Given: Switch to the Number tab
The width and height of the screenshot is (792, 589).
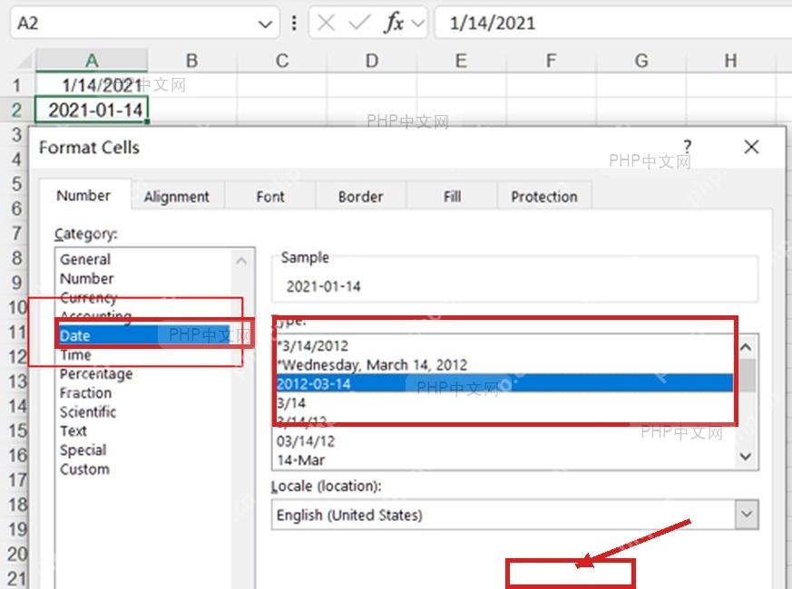Looking at the screenshot, I should (x=83, y=196).
